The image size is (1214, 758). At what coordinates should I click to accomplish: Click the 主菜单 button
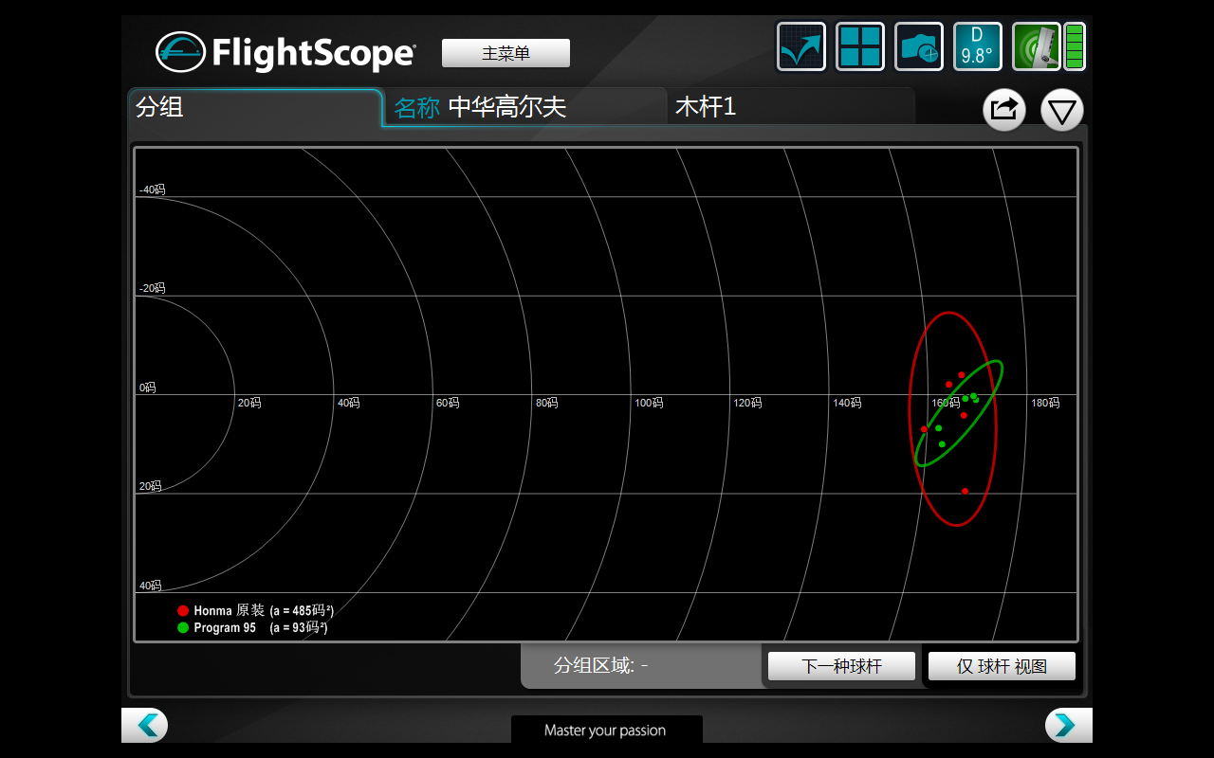(x=506, y=53)
